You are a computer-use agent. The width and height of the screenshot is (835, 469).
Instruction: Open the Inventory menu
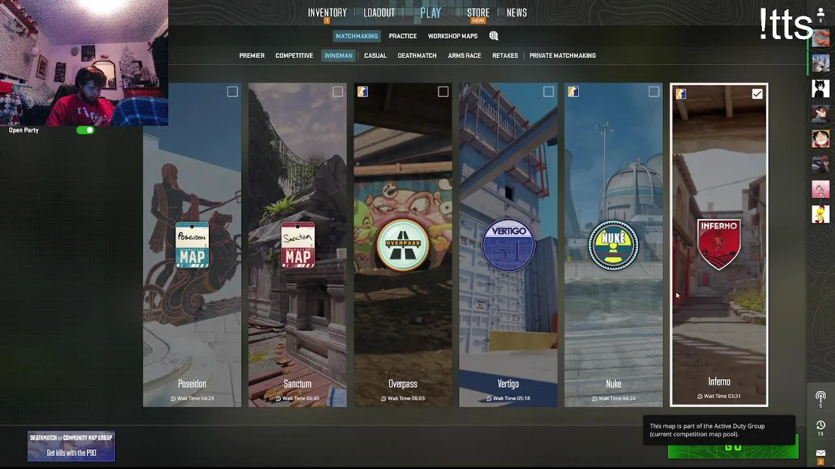[327, 12]
